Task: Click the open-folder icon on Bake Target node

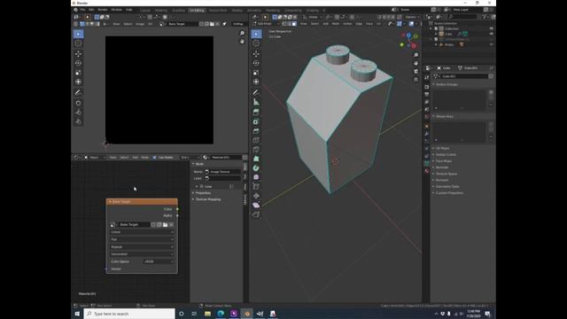Action: tap(166, 224)
